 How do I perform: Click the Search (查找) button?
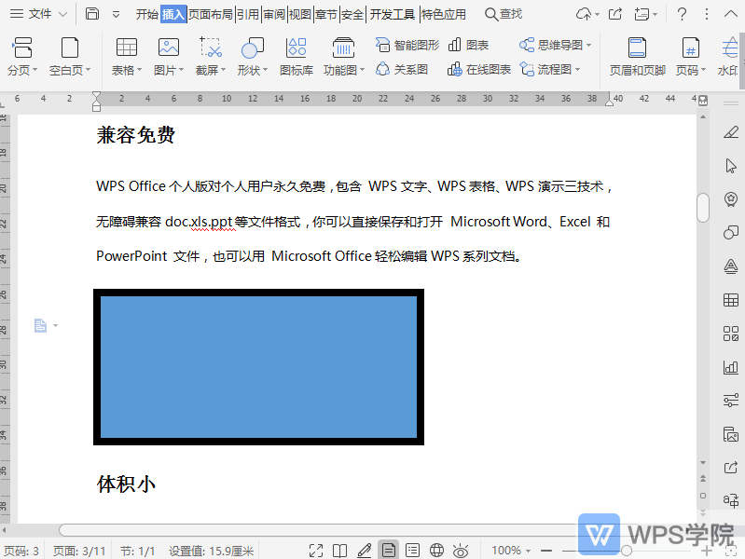point(504,14)
